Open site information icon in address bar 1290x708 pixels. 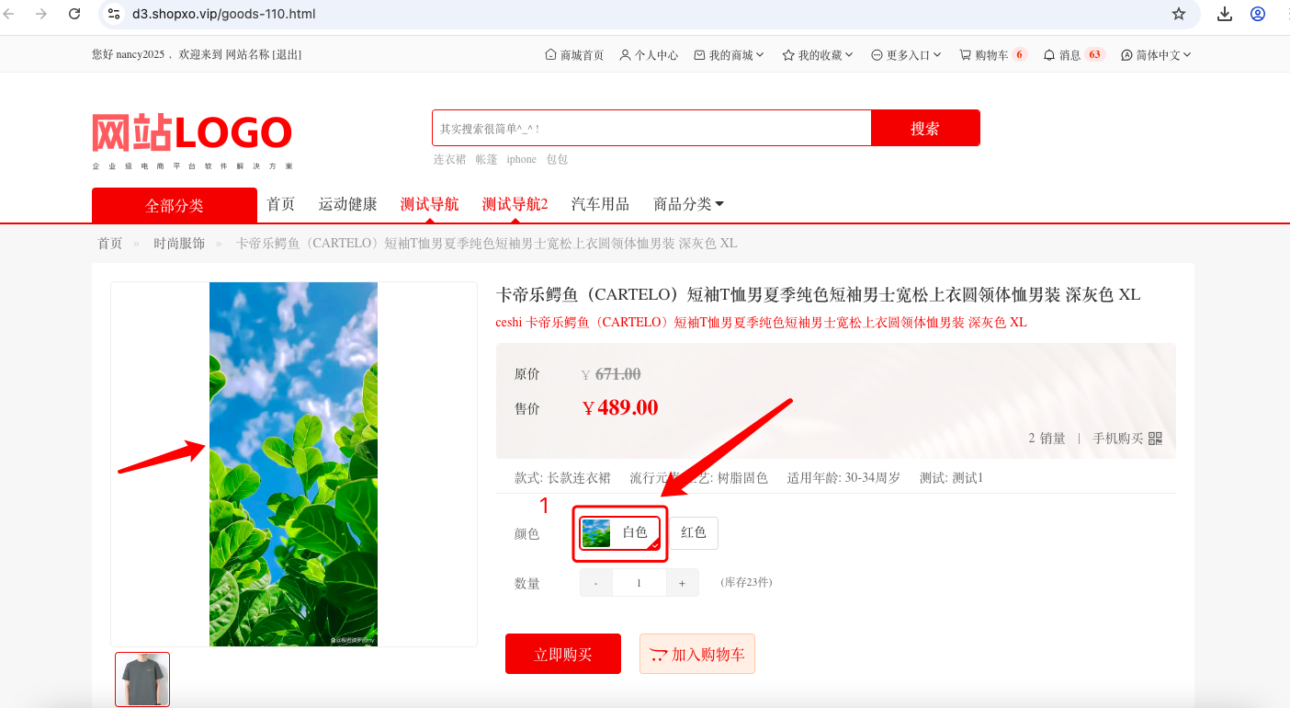click(x=114, y=14)
